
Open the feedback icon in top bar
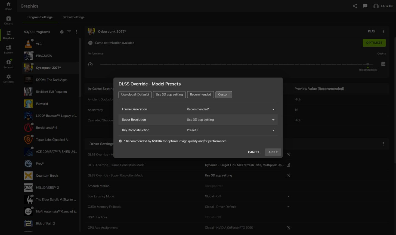point(365,6)
